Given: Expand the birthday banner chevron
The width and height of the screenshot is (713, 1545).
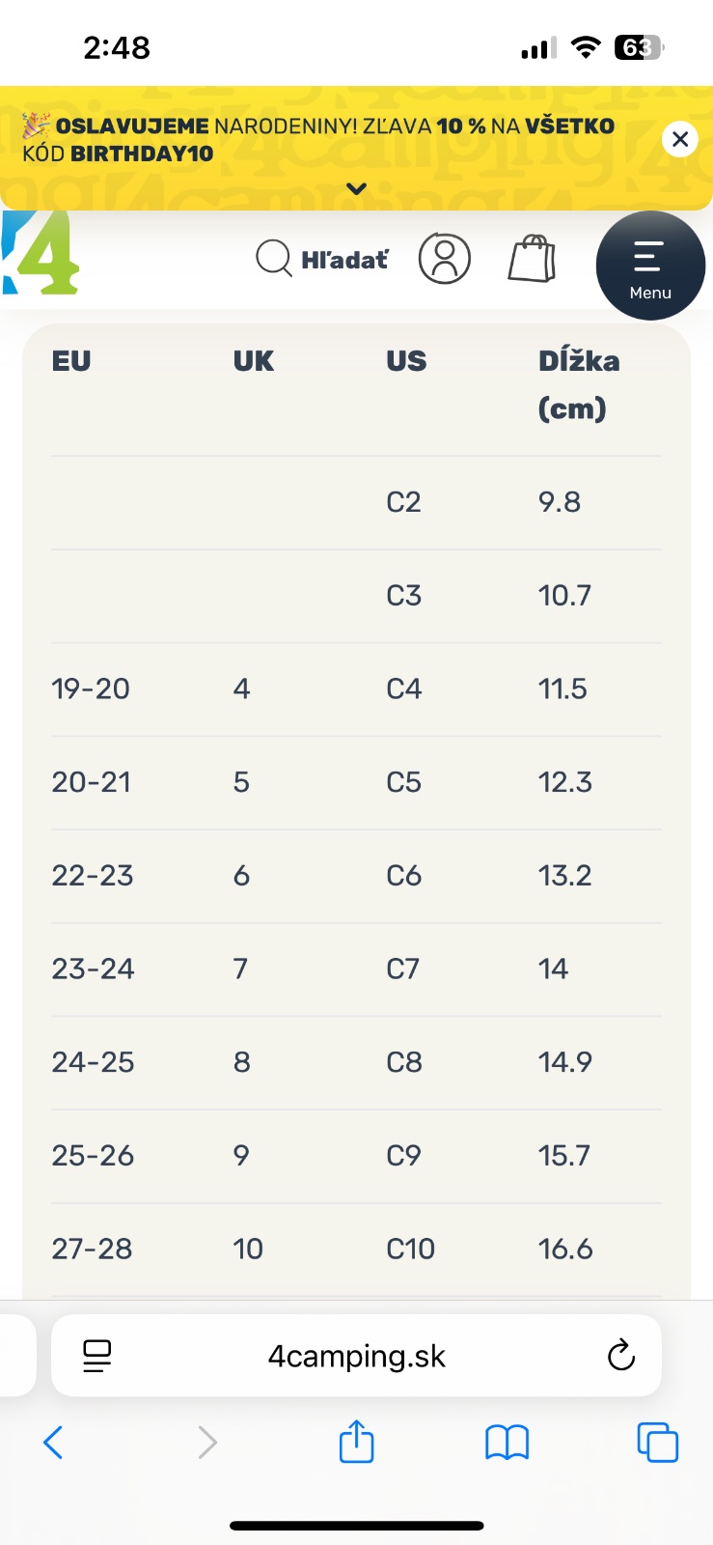Looking at the screenshot, I should pos(357,189).
